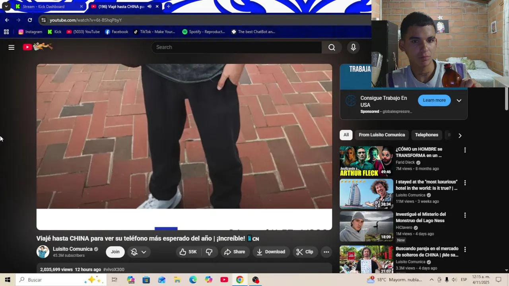The image size is (509, 286).
Task: Create a Clip with scissors button
Action: tap(305, 252)
